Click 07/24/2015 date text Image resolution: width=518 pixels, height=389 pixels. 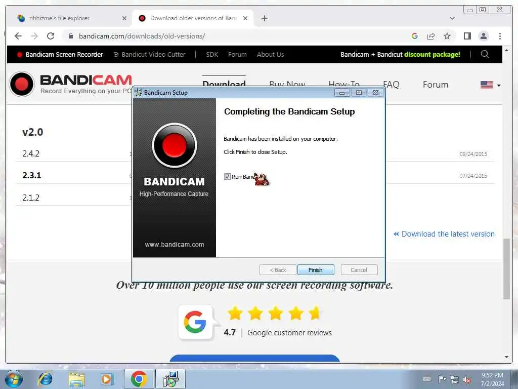click(x=473, y=176)
